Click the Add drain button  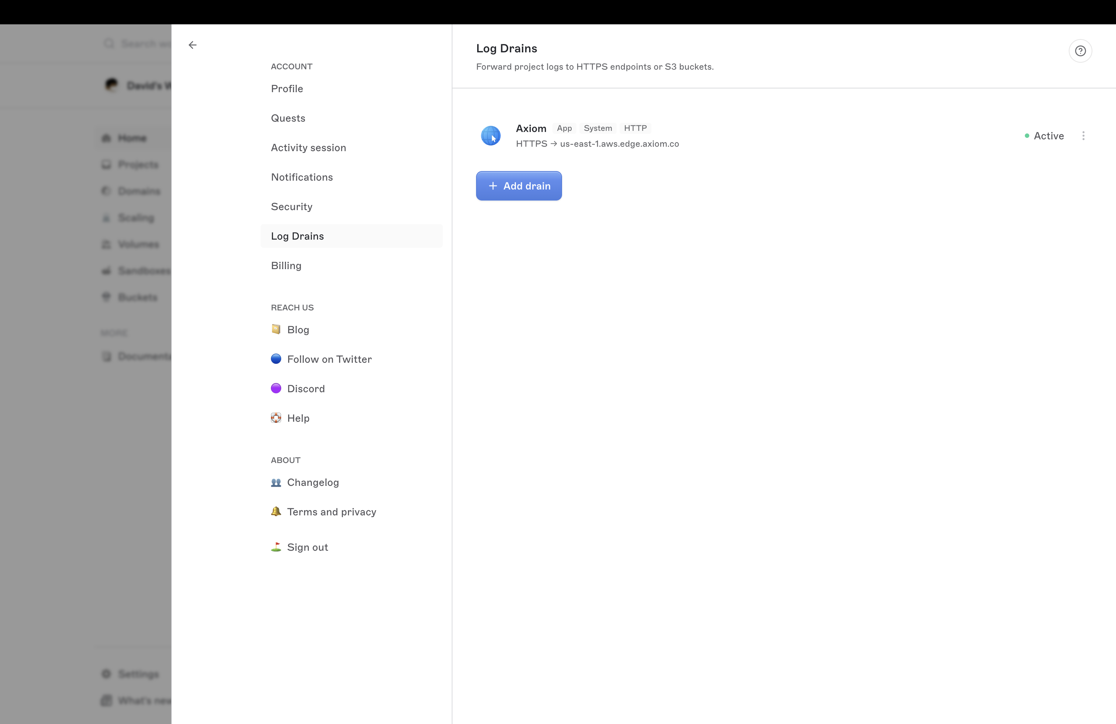pos(519,186)
